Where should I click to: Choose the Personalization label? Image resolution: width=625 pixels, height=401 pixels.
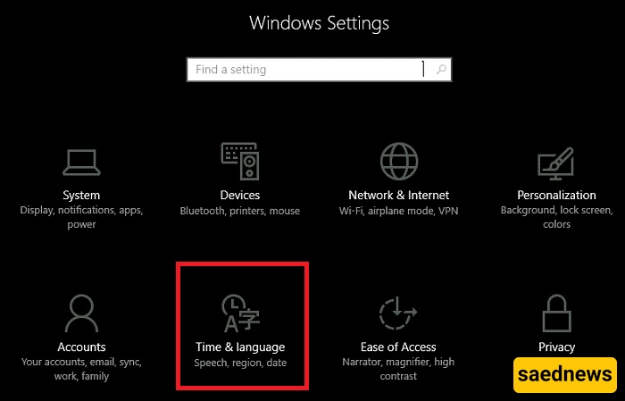556,195
